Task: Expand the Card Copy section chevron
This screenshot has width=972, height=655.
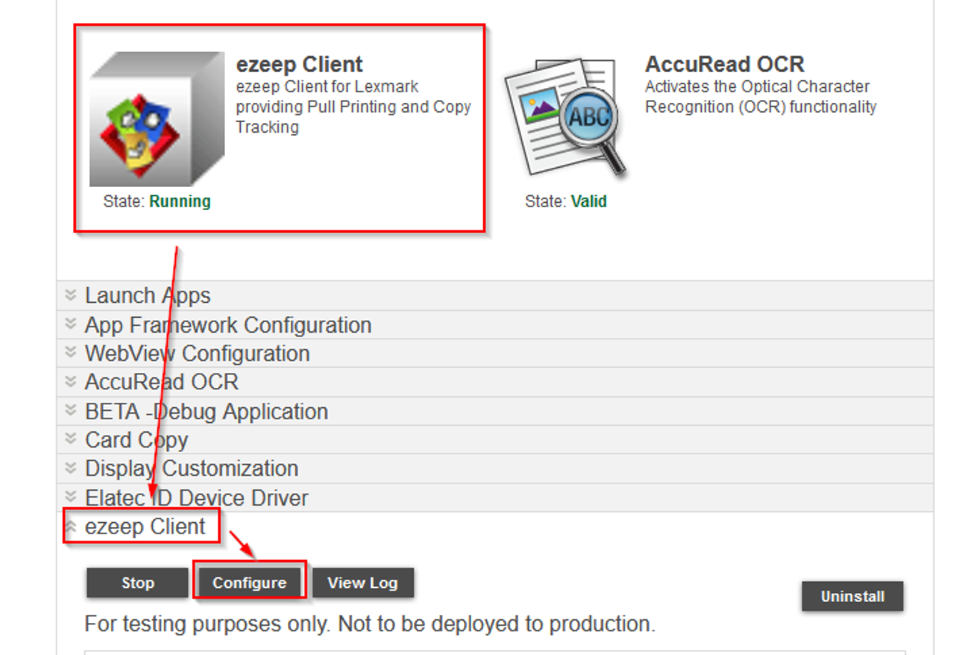Action: pos(70,439)
